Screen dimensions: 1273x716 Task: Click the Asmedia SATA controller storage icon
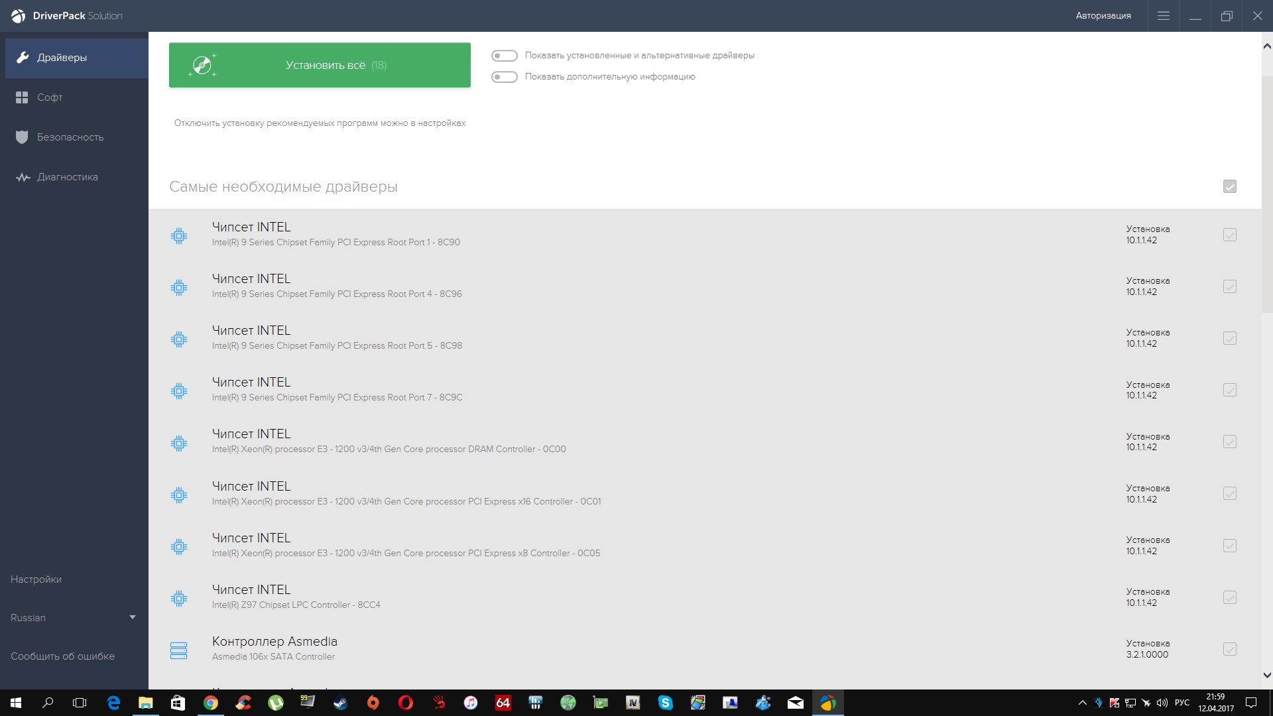(179, 650)
